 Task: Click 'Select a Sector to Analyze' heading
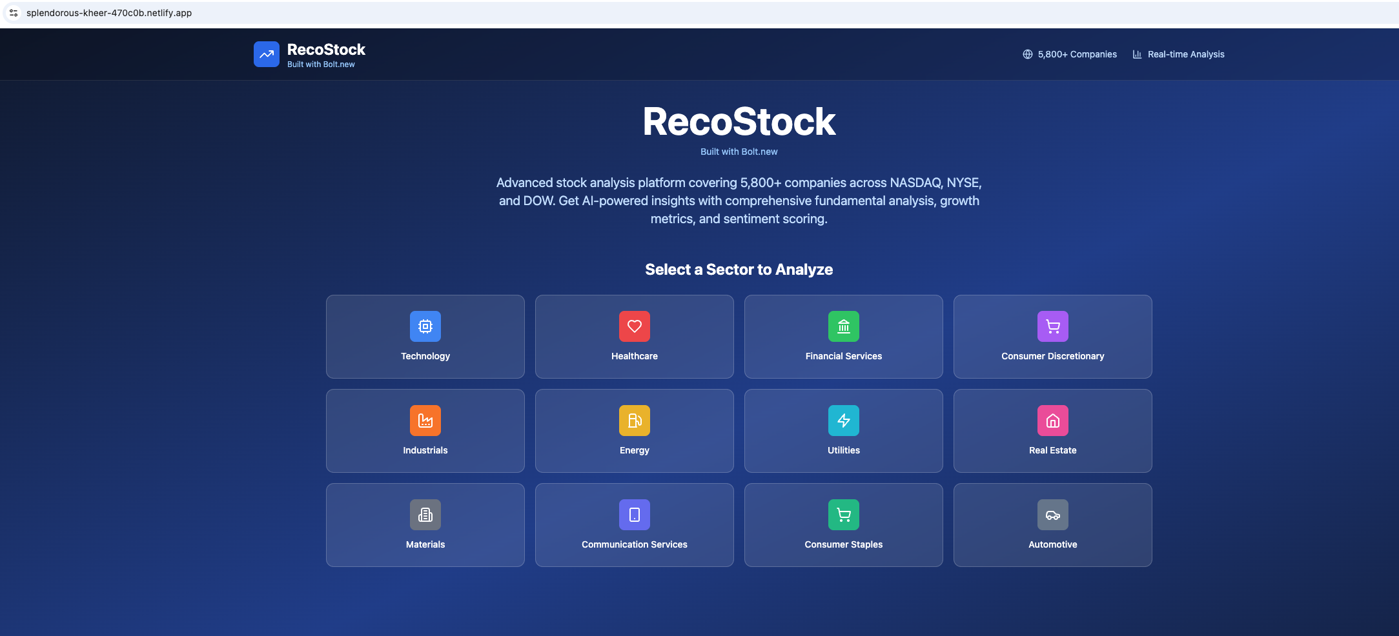[x=739, y=270]
